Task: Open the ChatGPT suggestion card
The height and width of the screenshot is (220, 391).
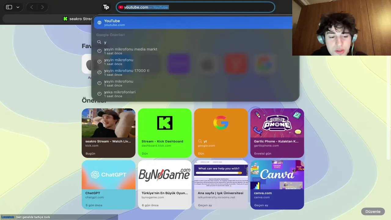Action: click(108, 185)
